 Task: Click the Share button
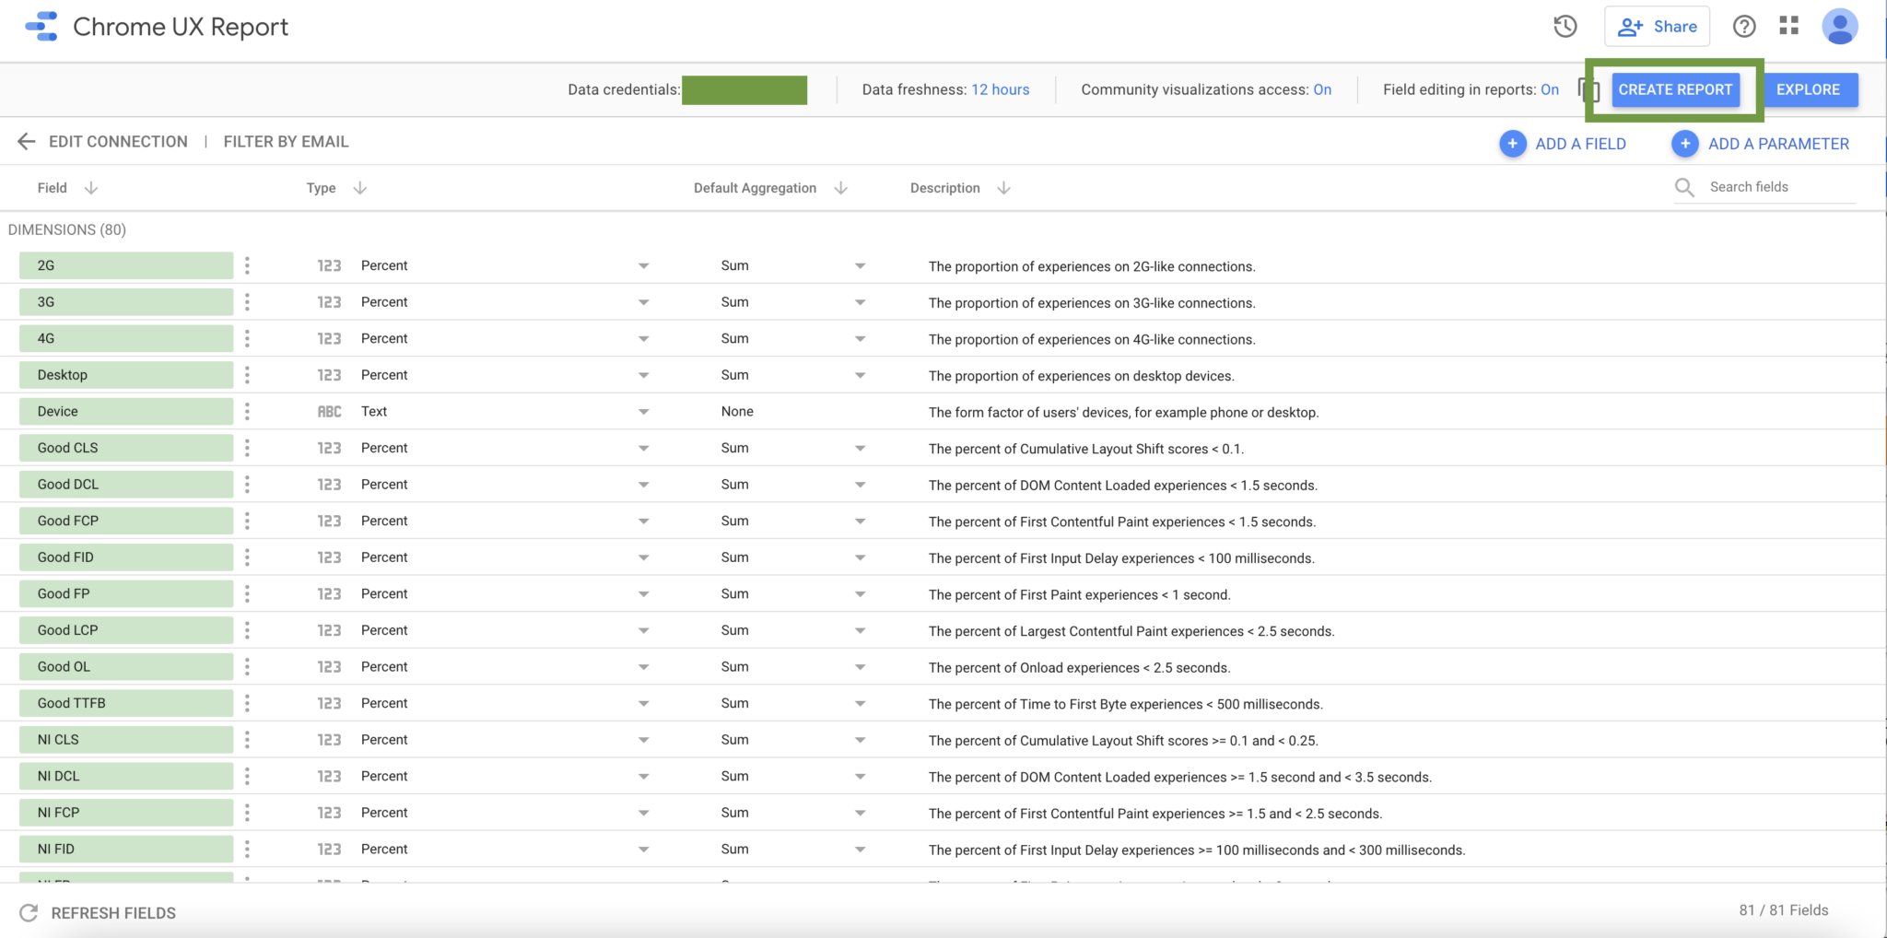tap(1657, 27)
